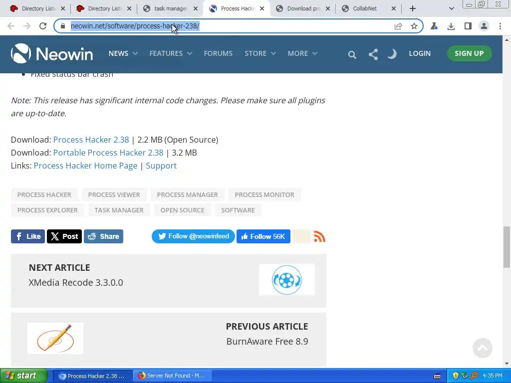
Task: Expand the NEWS menu
Action: pyautogui.click(x=123, y=53)
